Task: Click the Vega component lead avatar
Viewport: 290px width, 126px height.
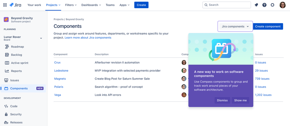Action: (x=184, y=95)
